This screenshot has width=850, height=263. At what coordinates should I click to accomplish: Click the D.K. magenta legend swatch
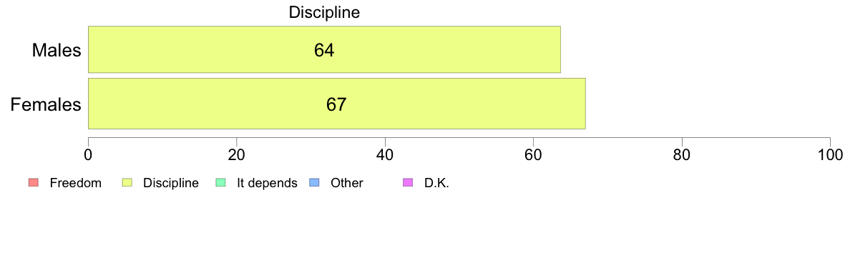[409, 183]
